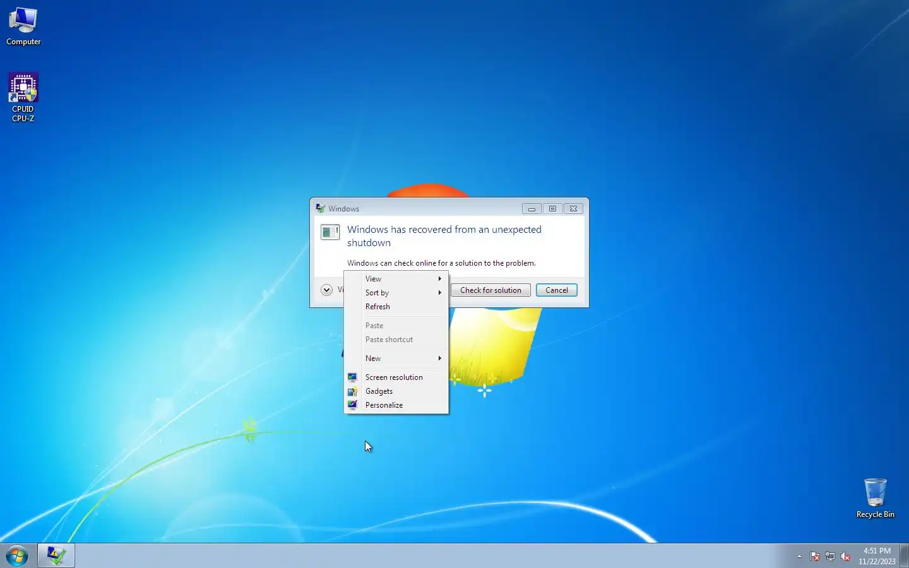Open the network tray icon
Image resolution: width=909 pixels, height=568 pixels.
tap(830, 556)
